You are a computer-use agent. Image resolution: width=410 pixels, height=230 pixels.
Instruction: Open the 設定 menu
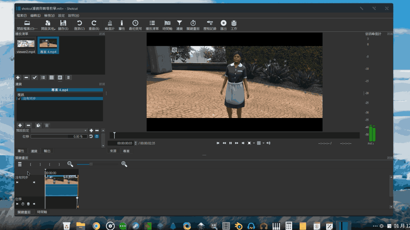pyautogui.click(x=61, y=16)
